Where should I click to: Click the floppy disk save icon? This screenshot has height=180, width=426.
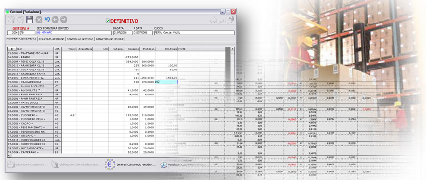pos(29,19)
